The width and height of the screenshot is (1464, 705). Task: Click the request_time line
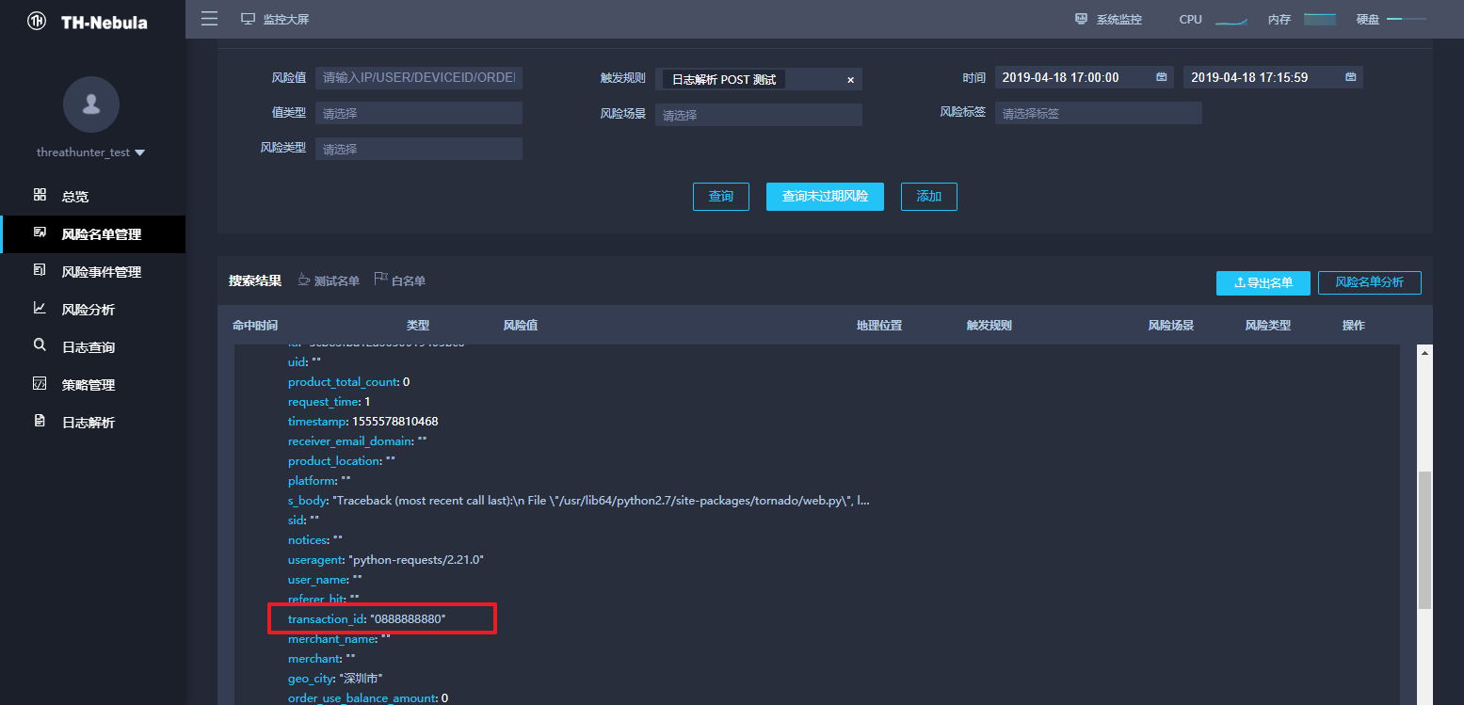pyautogui.click(x=330, y=402)
